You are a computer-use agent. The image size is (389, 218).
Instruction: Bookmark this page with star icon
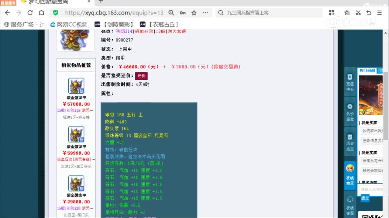point(194,13)
